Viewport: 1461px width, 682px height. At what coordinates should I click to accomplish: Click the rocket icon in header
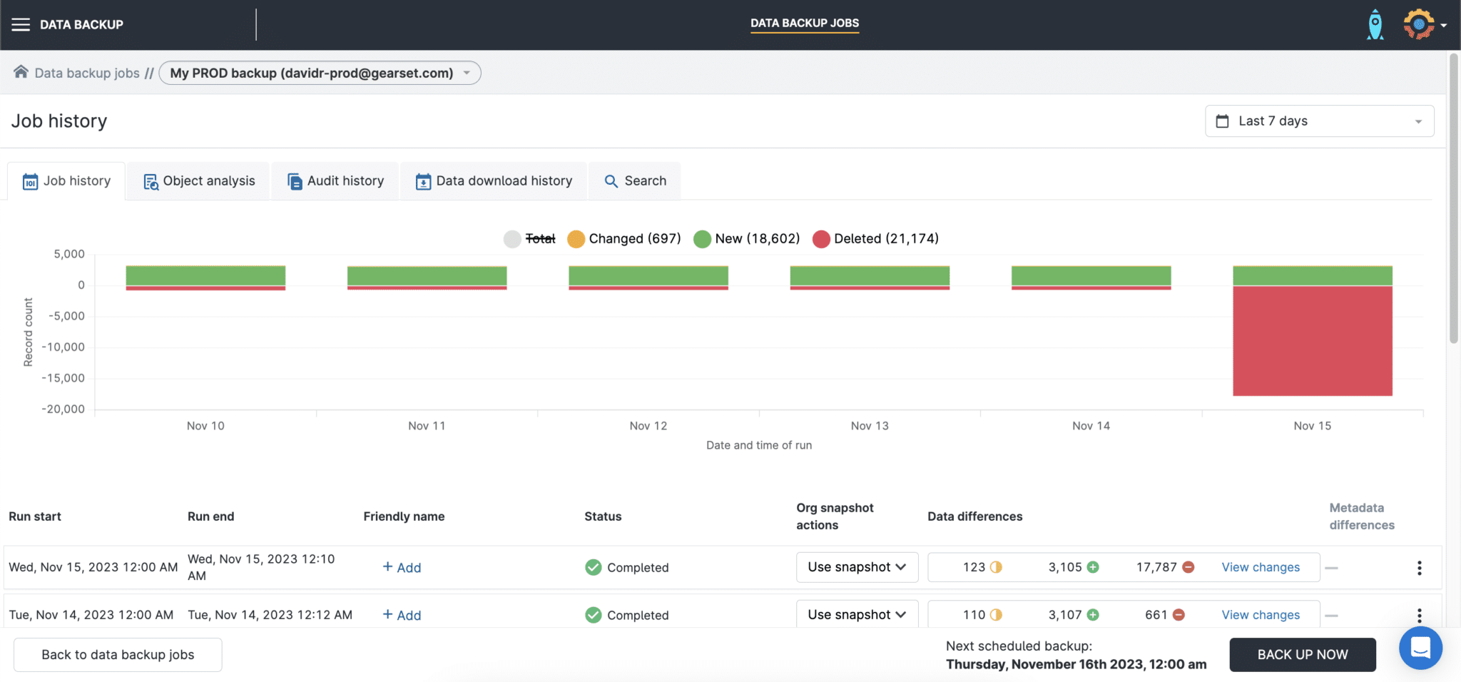point(1375,25)
